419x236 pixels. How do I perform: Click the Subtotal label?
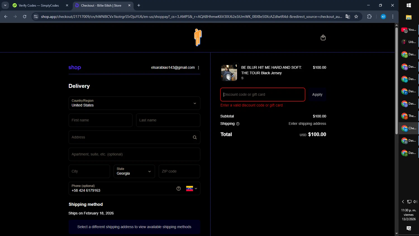pyautogui.click(x=227, y=116)
